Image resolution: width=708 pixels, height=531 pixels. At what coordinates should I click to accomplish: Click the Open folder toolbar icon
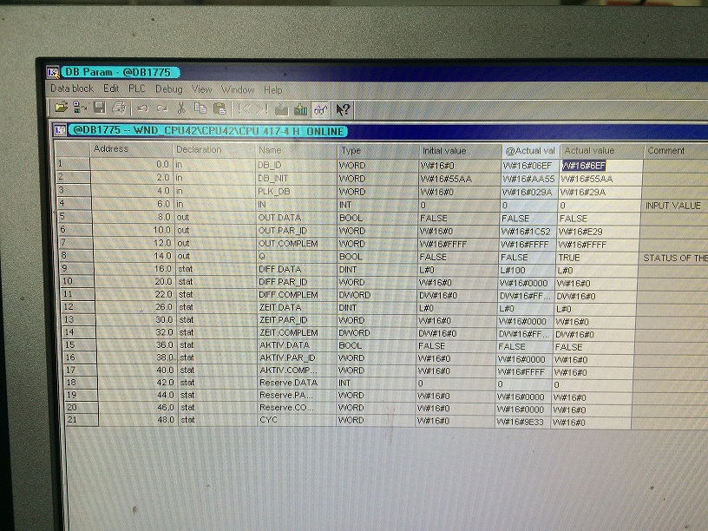(x=61, y=108)
